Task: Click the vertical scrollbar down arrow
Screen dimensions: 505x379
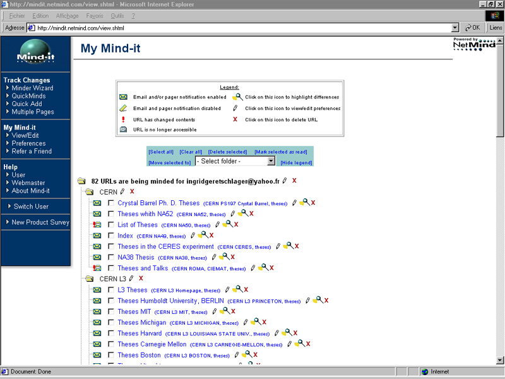Action: tap(500, 360)
